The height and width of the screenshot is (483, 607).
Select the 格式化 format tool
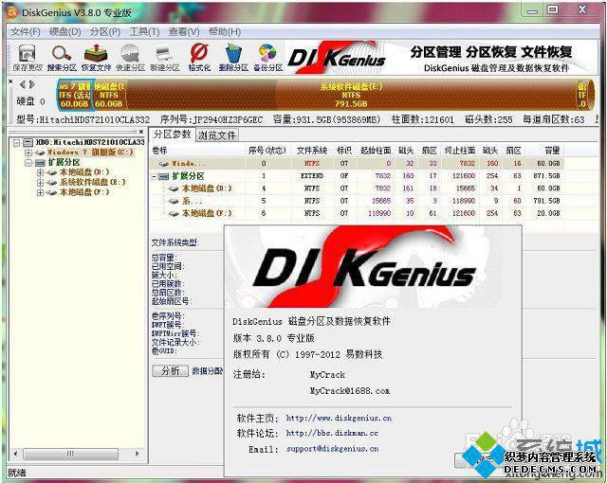click(199, 58)
